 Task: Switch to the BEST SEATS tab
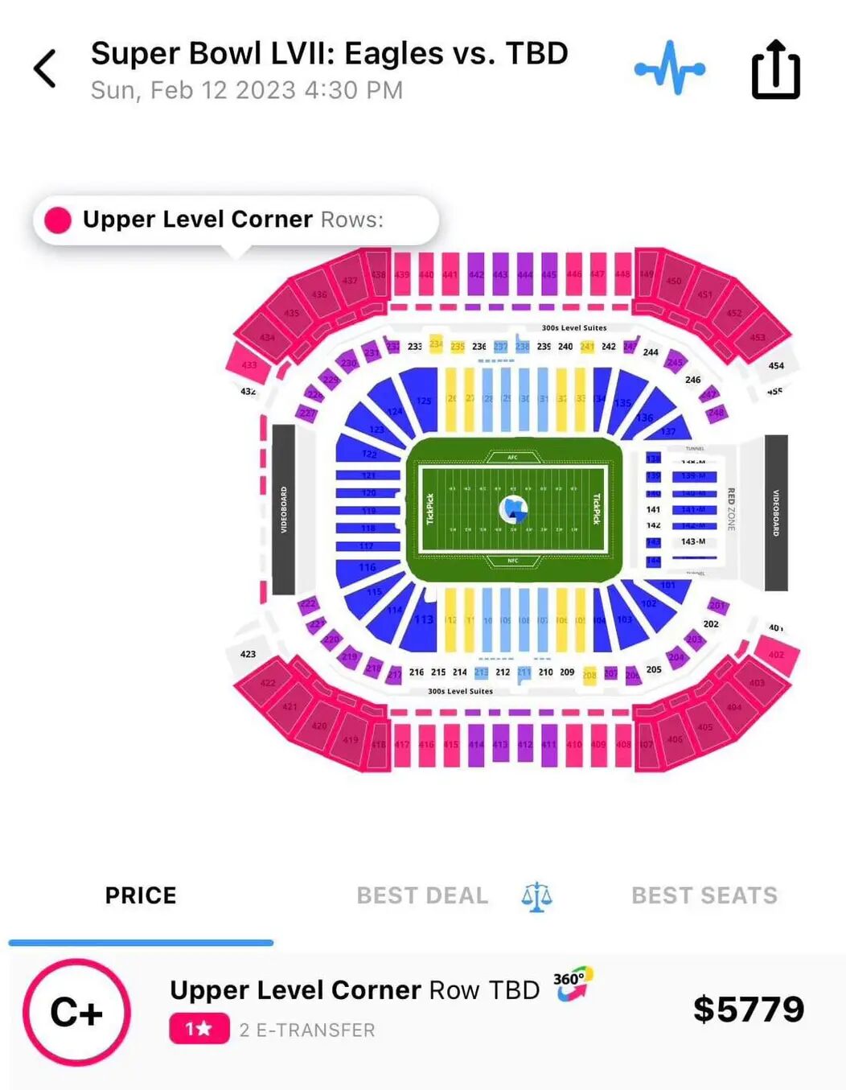click(x=704, y=895)
